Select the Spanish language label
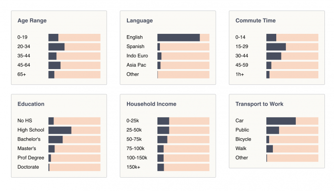334x191 pixels. point(136,47)
